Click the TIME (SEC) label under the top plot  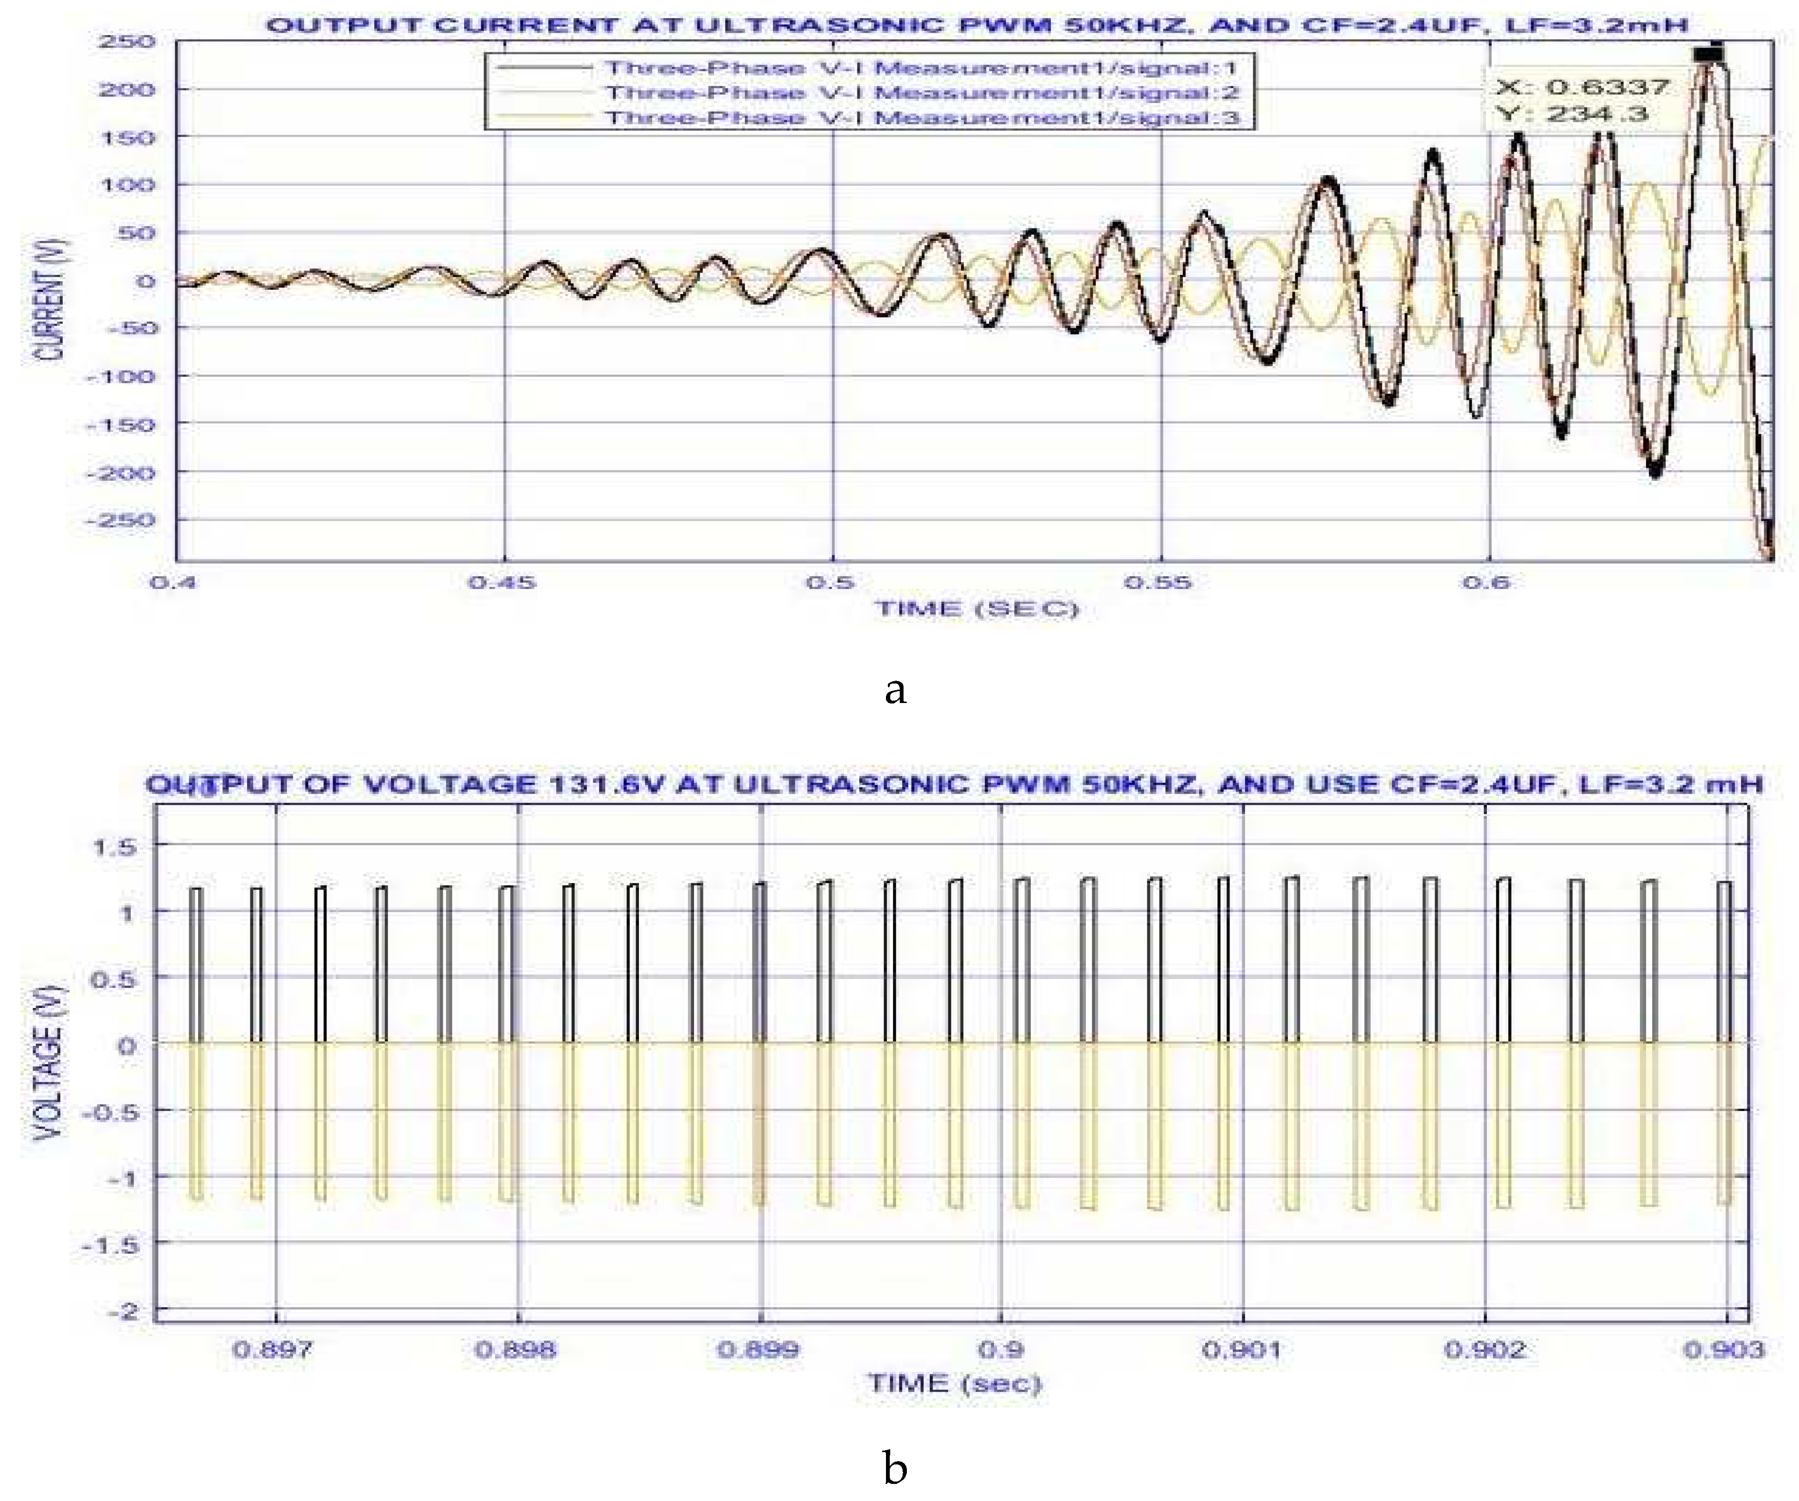[976, 609]
